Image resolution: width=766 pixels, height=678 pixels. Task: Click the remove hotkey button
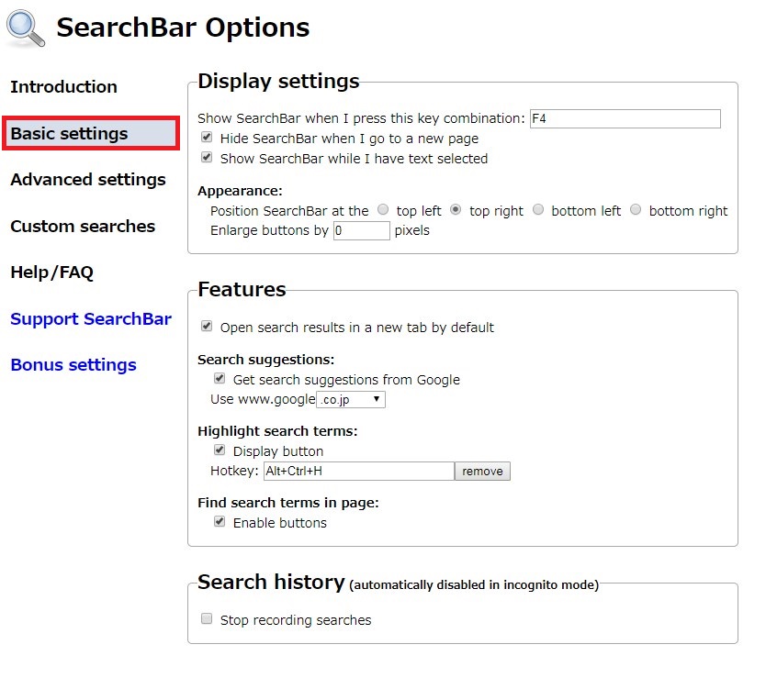point(482,471)
